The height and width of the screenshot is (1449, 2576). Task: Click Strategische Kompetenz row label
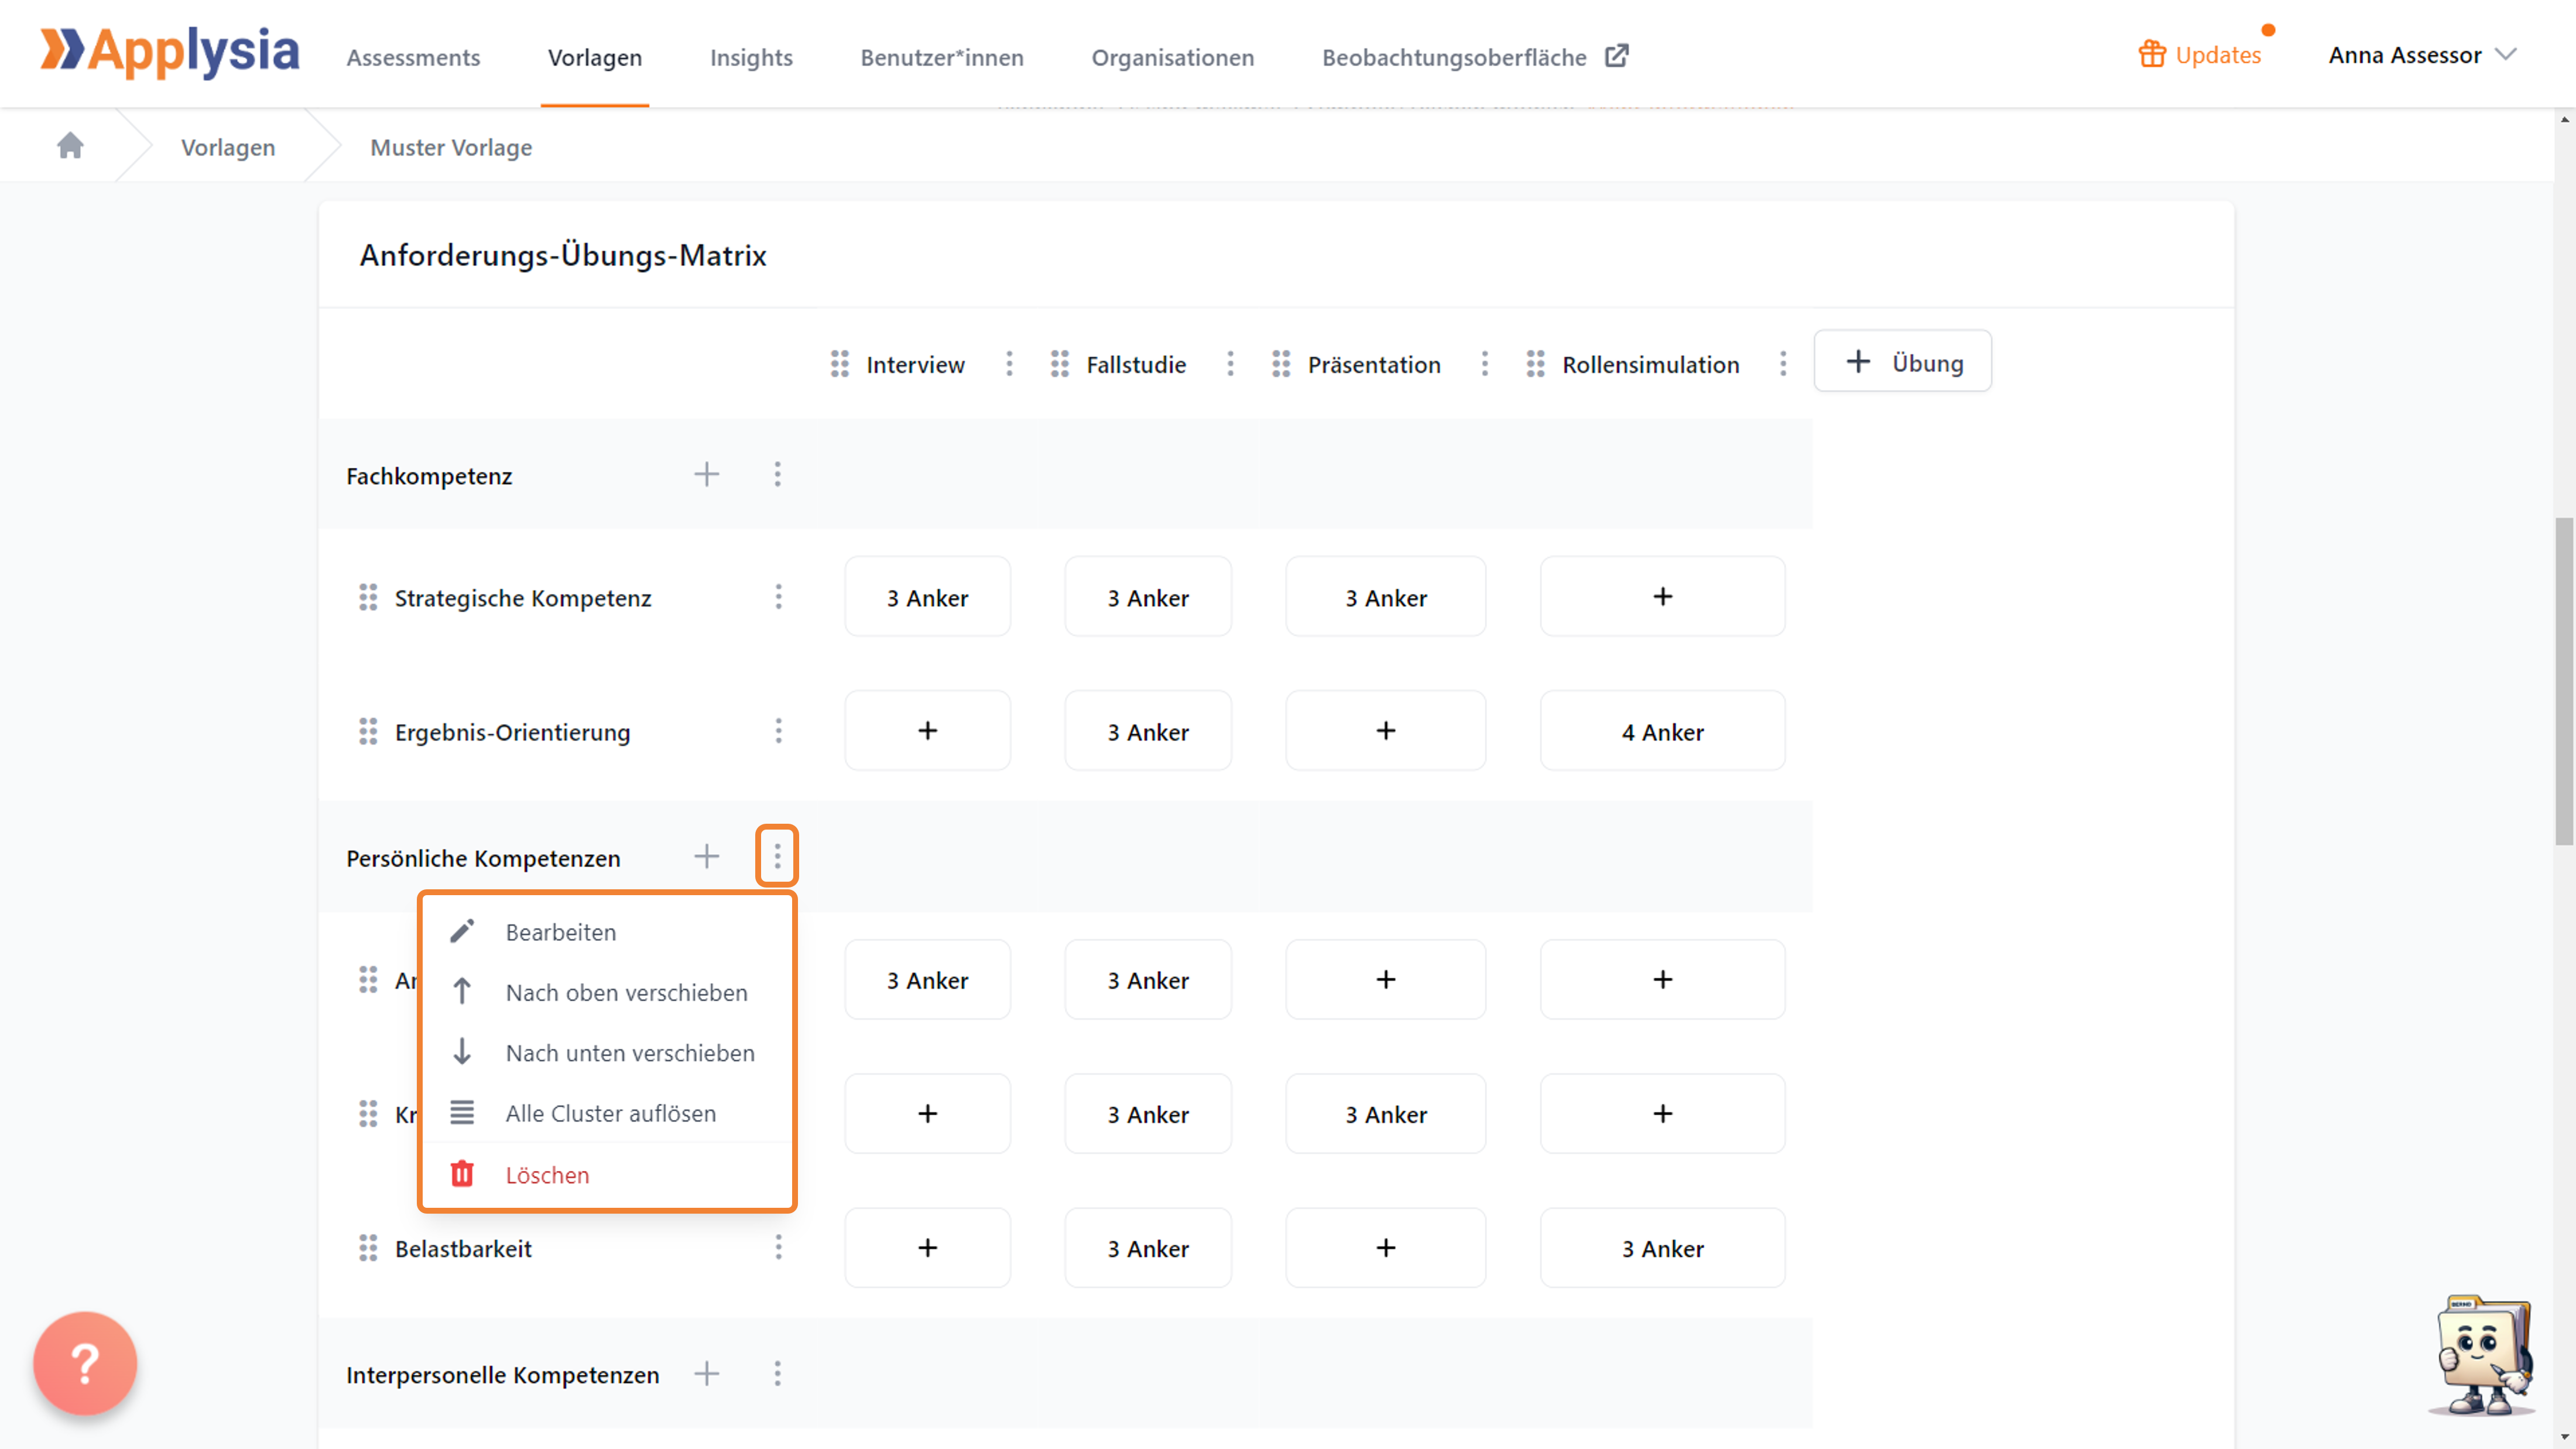coord(523,598)
